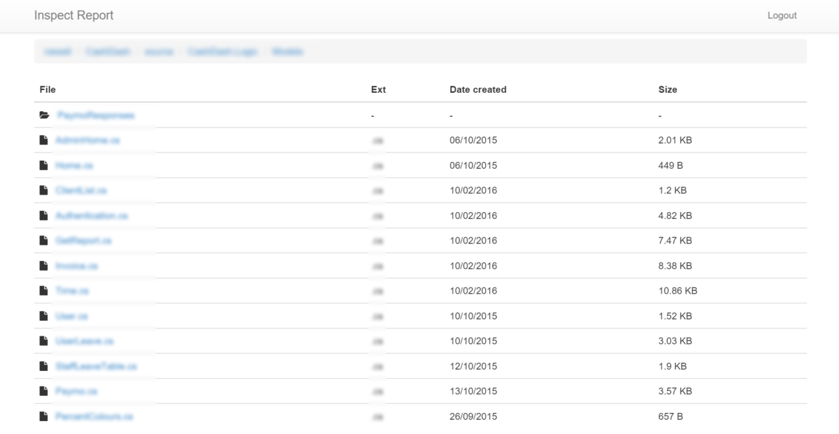Navigate to the source breadcrumb level

159,52
